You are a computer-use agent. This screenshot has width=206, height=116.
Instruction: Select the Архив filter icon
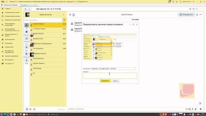point(26,60)
